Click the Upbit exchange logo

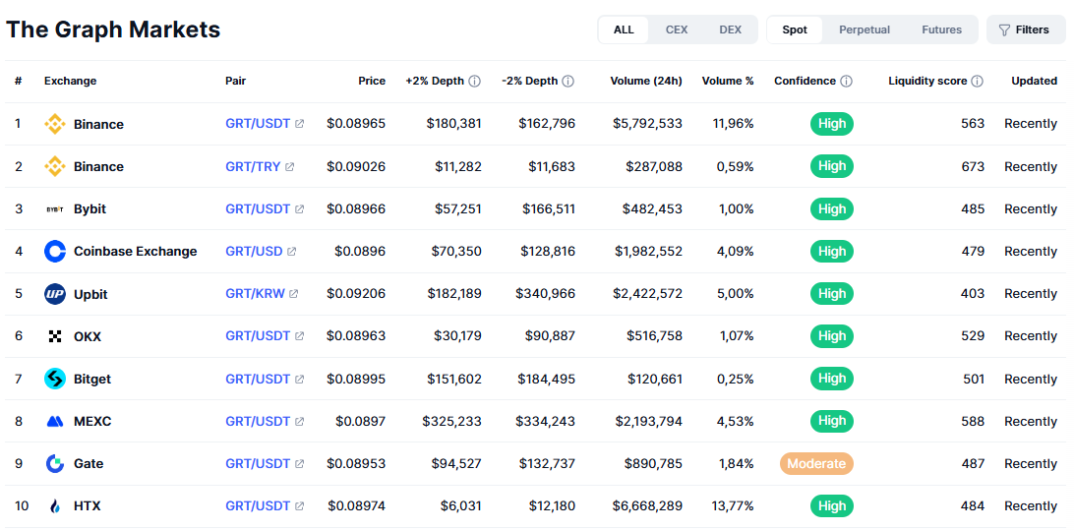click(55, 294)
